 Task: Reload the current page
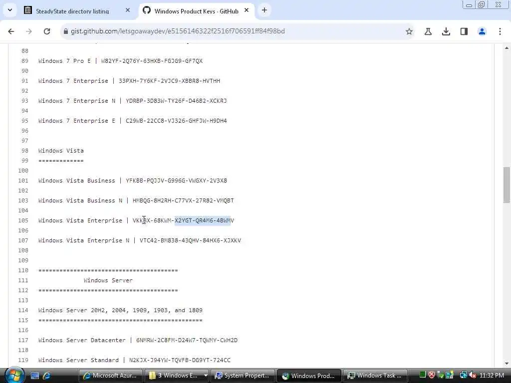47,31
